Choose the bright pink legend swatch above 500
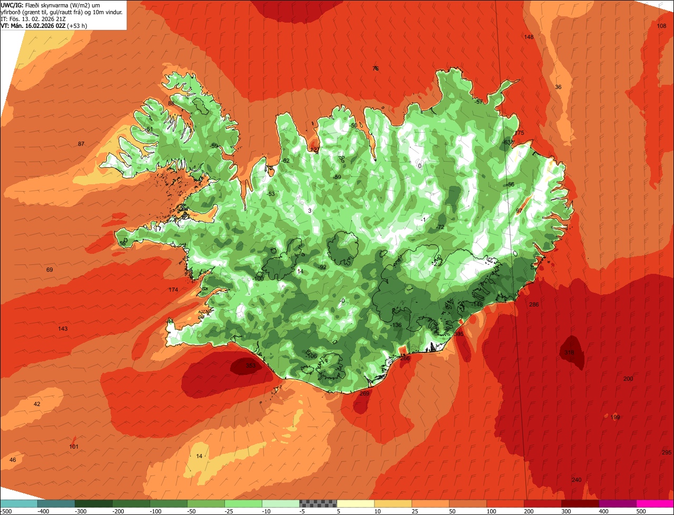This screenshot has width=674, height=515. [x=655, y=503]
